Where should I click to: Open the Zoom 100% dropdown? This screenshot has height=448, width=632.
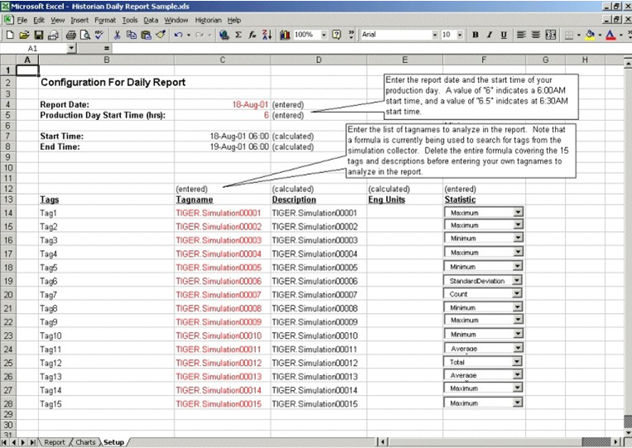click(324, 35)
